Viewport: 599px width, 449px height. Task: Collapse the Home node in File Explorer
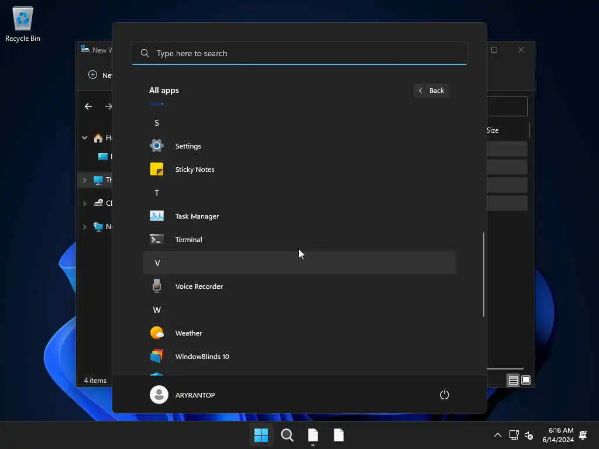(84, 138)
